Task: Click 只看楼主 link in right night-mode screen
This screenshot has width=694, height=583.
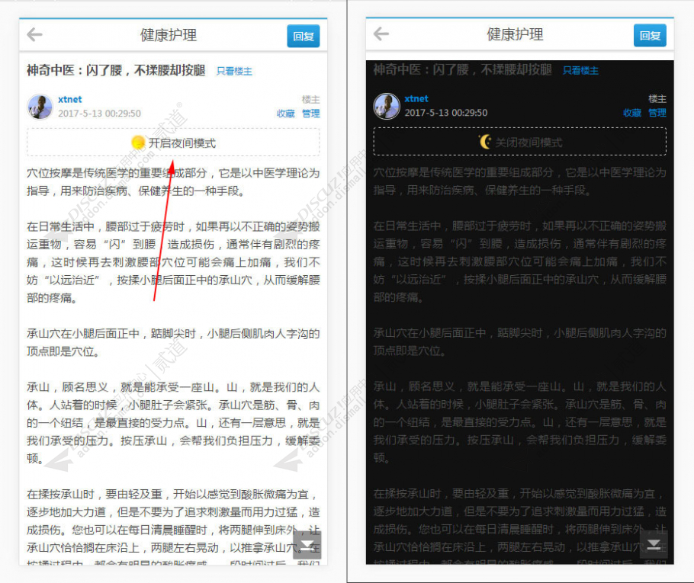Action: pyautogui.click(x=580, y=70)
